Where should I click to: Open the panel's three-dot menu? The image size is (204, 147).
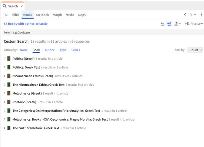(x=201, y=14)
